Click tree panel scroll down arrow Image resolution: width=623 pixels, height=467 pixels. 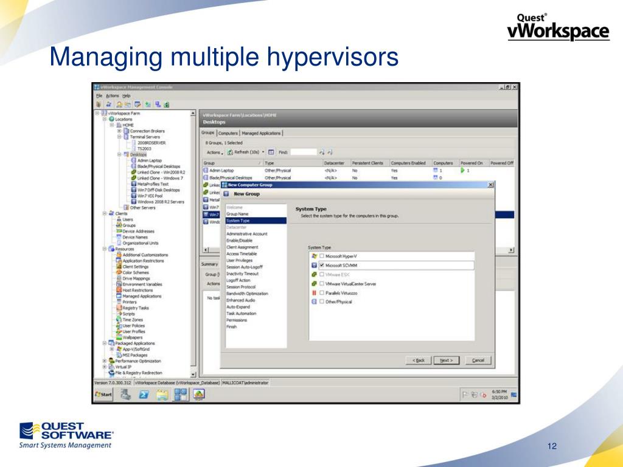click(193, 375)
